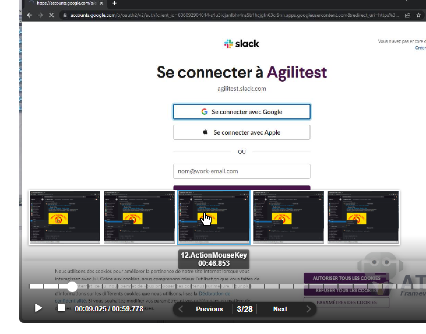
Task: Select the fourth thumbnail in the filmstrip
Action: coord(289,217)
